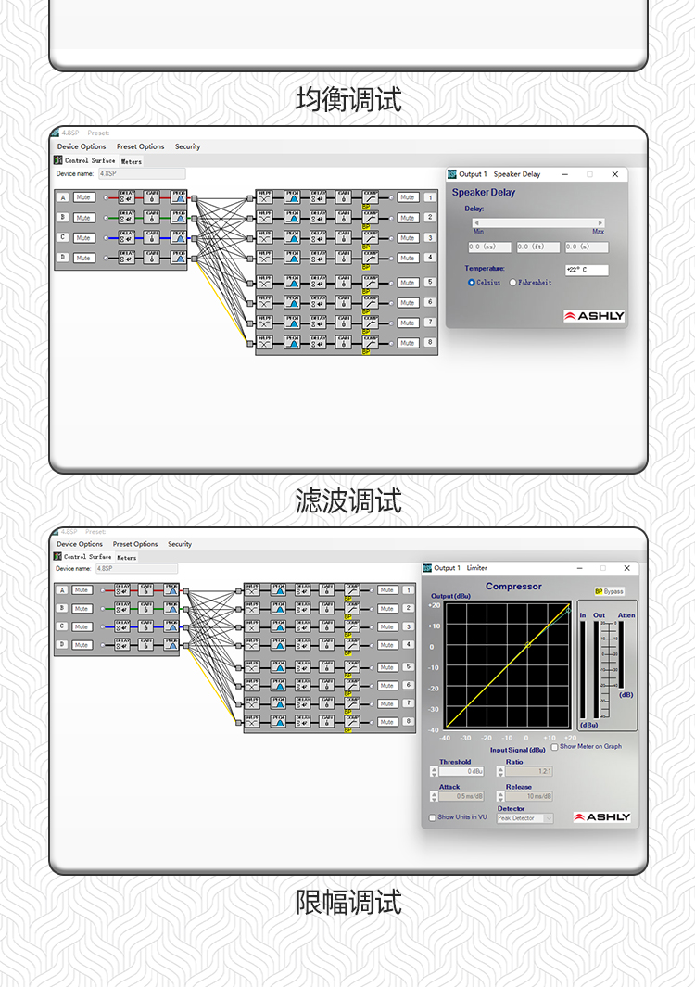Select input channel D label in Limiter screenshot
Viewport: 695px width, 987px height.
pyautogui.click(x=62, y=645)
